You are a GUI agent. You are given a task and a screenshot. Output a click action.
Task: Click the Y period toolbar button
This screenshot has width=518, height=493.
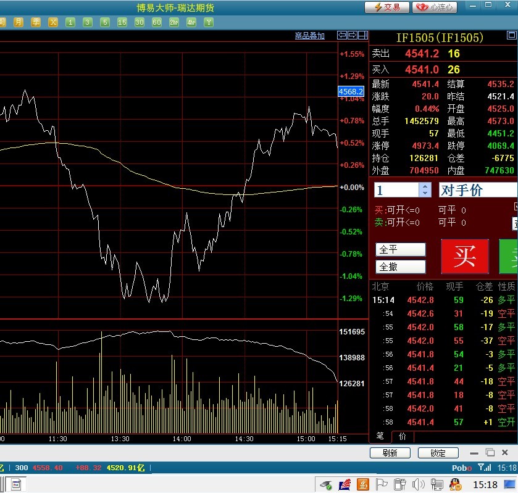(209, 22)
